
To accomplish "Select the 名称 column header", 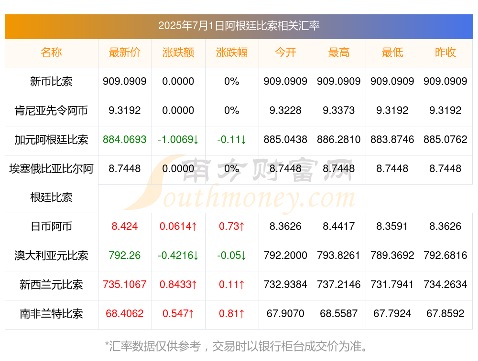I will [51, 52].
